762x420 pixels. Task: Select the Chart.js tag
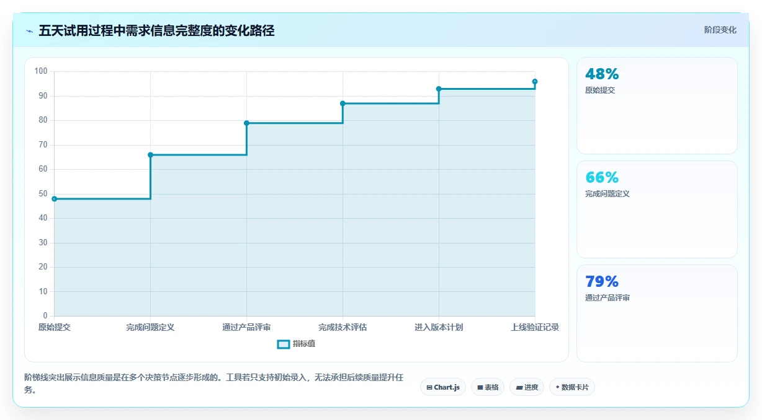click(x=443, y=387)
